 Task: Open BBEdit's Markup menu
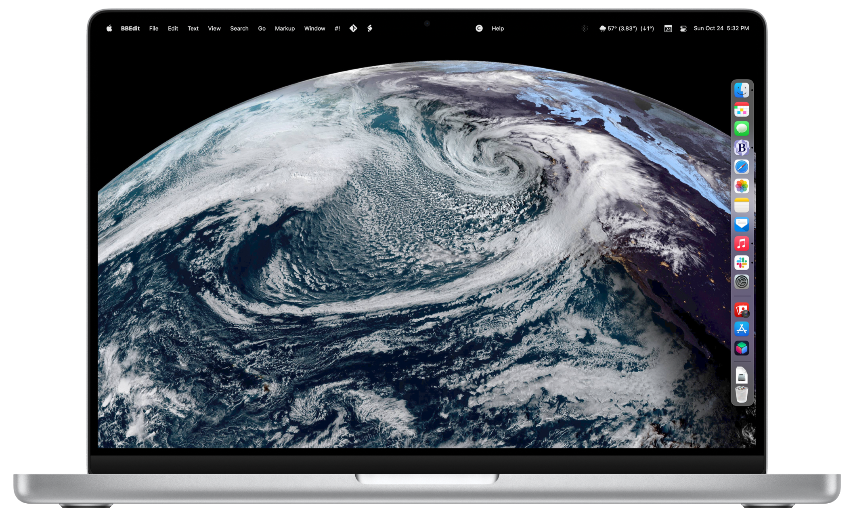285,28
